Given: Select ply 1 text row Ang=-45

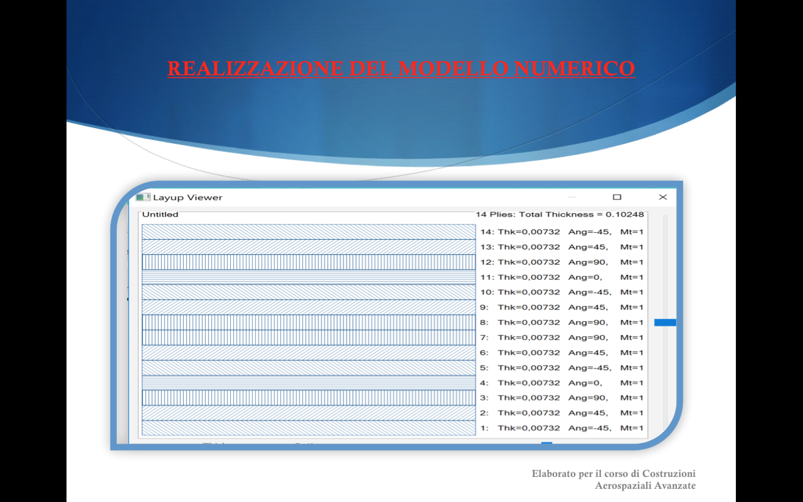Looking at the screenshot, I should [x=562, y=428].
